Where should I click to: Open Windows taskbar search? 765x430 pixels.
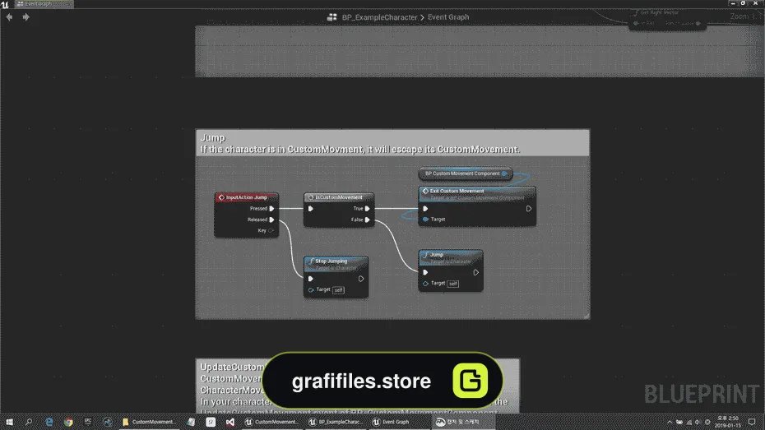[x=29, y=423]
